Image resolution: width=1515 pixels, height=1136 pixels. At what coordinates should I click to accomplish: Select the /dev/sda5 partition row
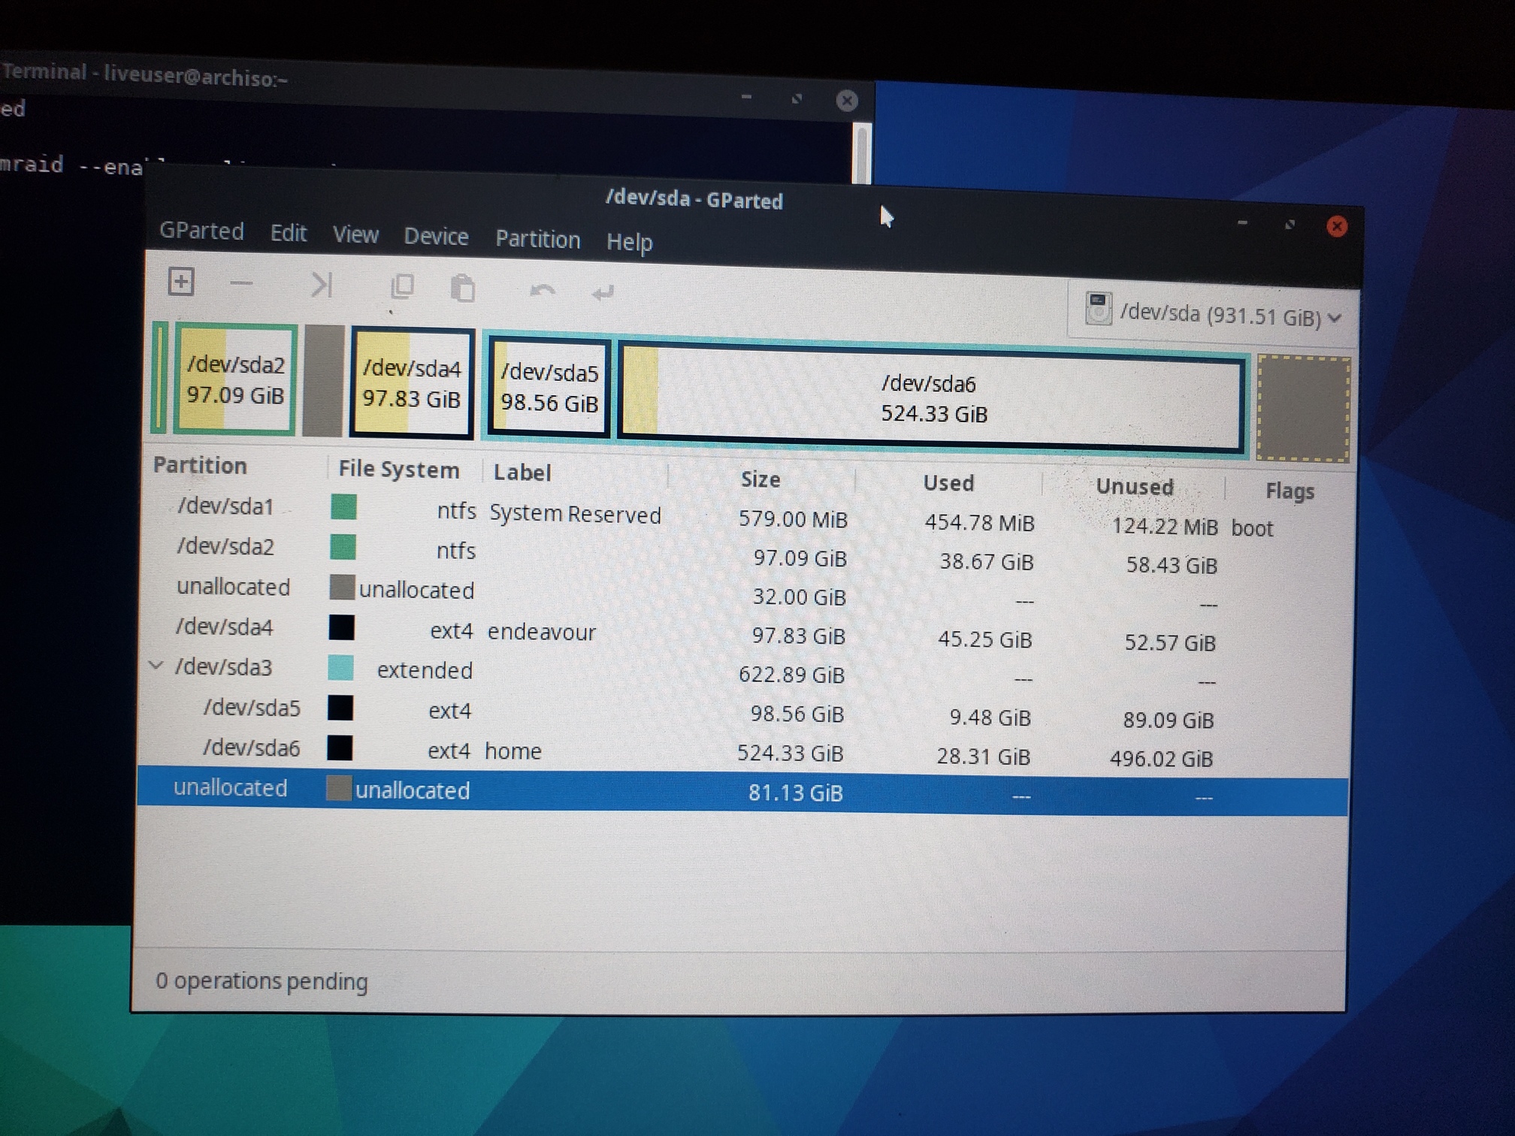coord(743,712)
